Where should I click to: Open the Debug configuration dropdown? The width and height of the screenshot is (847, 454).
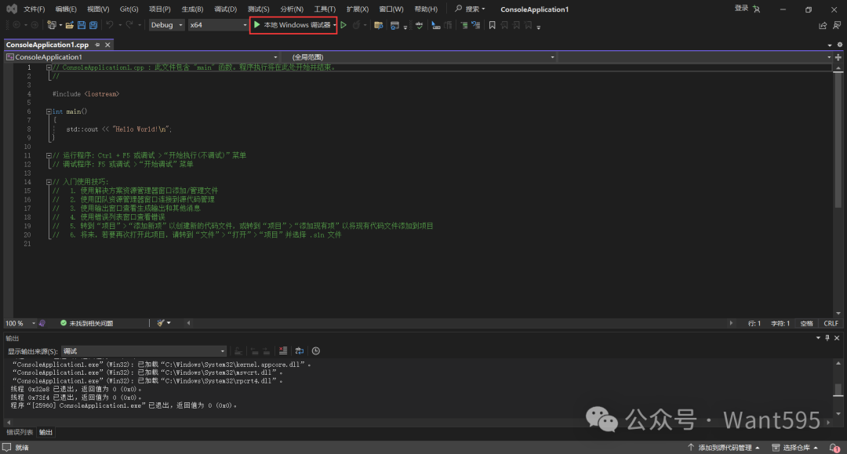pyautogui.click(x=166, y=25)
